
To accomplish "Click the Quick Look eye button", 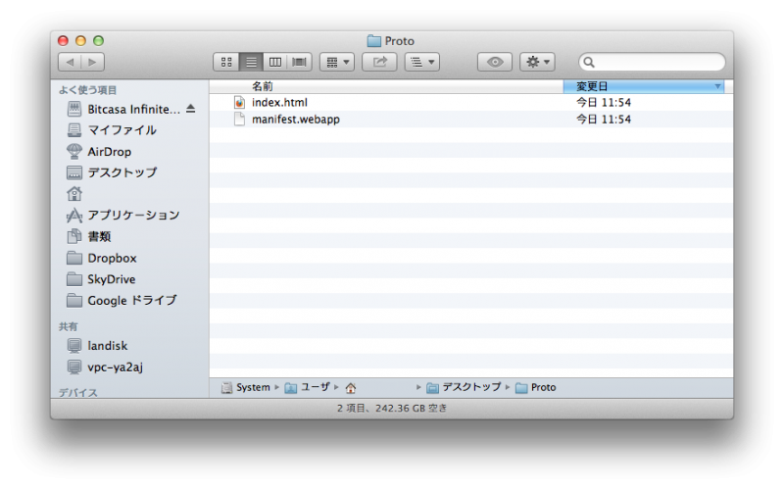I will pyautogui.click(x=495, y=62).
